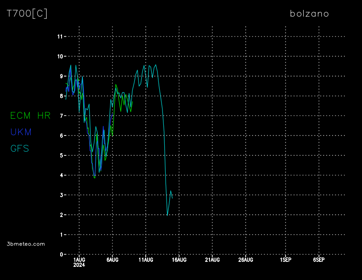
Task: Click the 0 value on temperature axis
Action: pos(61,255)
